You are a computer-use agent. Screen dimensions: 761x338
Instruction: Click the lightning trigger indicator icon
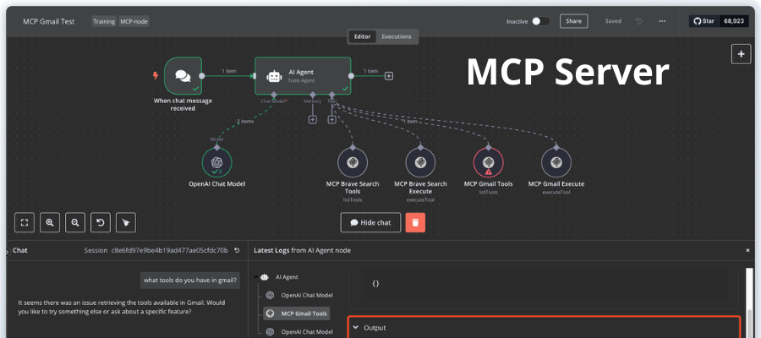point(156,76)
